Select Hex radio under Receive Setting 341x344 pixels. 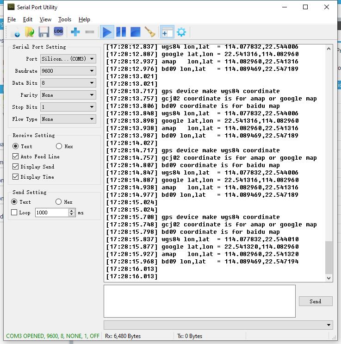point(59,146)
